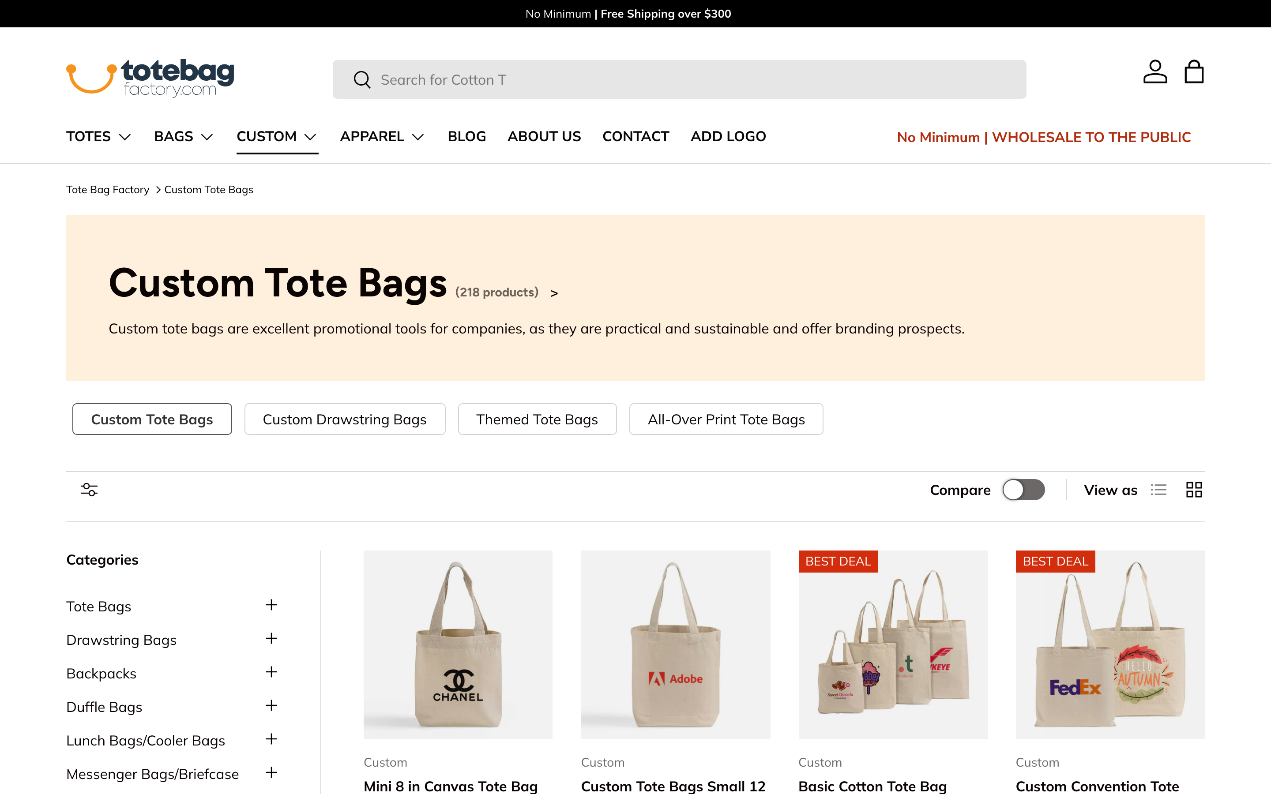Click No Minimum wholesale banner link
Viewport: 1271px width, 794px height.
(1044, 138)
